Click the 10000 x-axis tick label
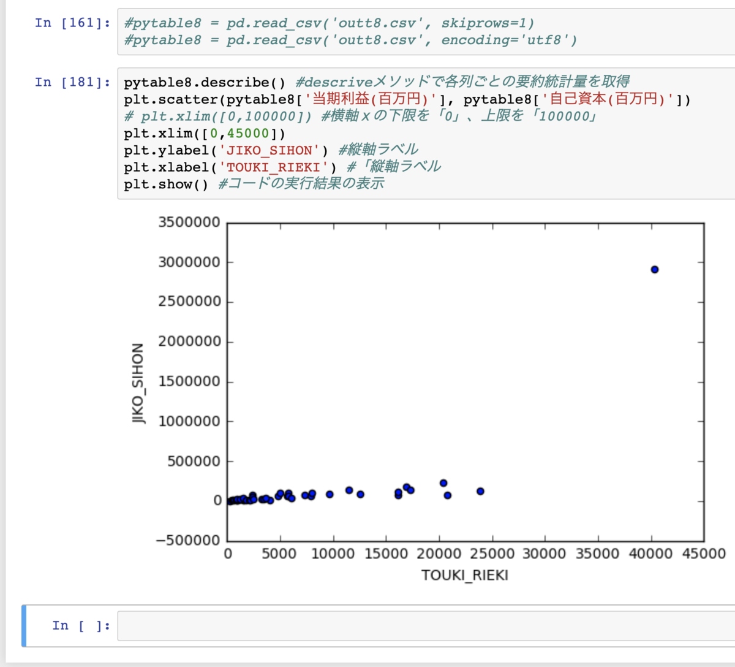The height and width of the screenshot is (667, 735). click(333, 554)
